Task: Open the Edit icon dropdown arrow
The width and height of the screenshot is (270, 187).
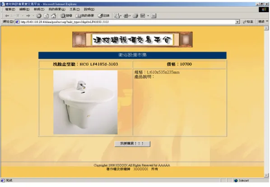Action: coord(148,16)
